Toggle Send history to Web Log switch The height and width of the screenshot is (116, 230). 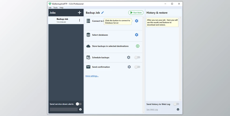point(176,104)
